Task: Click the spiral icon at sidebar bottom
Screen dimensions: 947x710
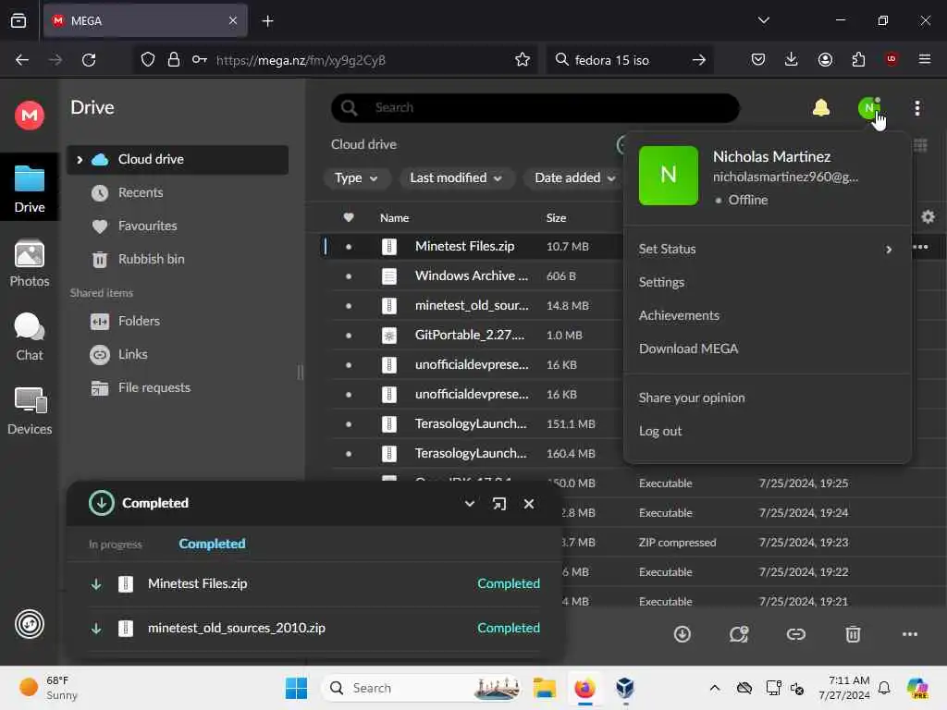Action: coord(29,624)
